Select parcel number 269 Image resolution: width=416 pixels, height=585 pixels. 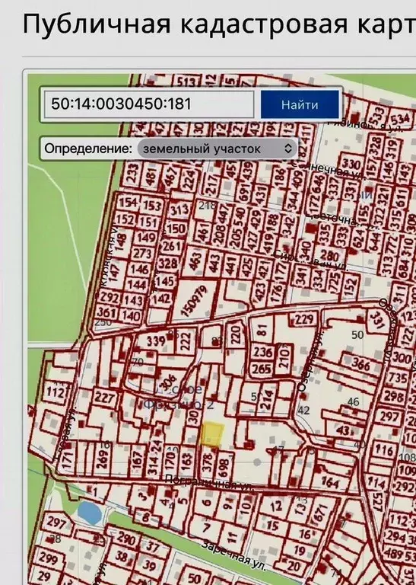pos(103,459)
